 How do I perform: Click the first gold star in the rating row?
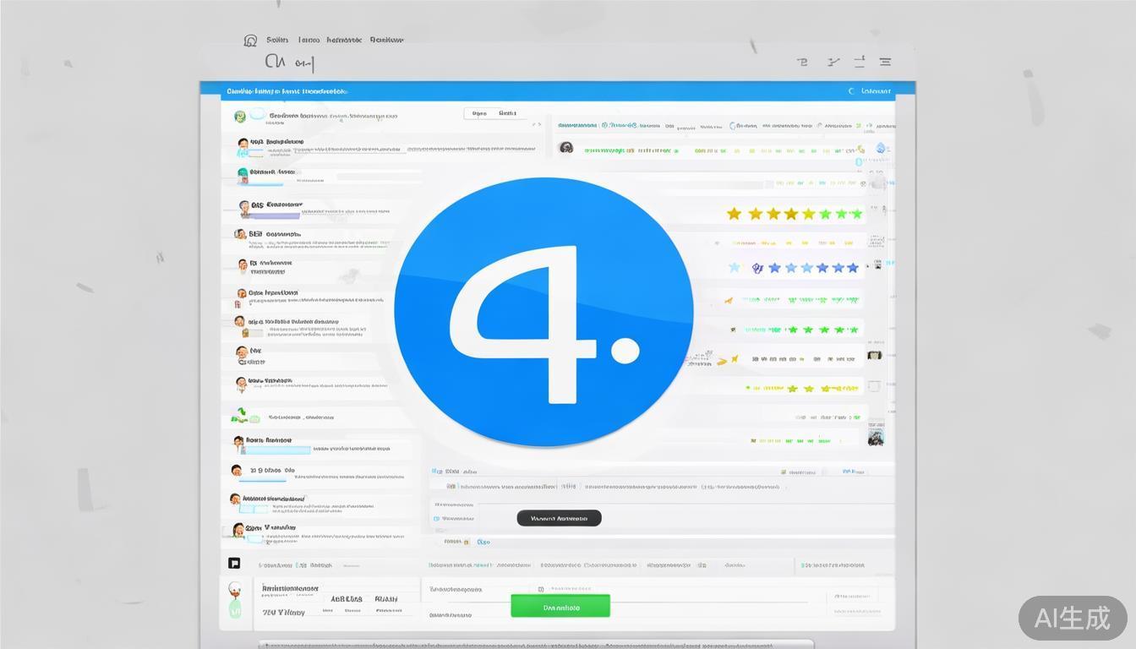tap(734, 214)
